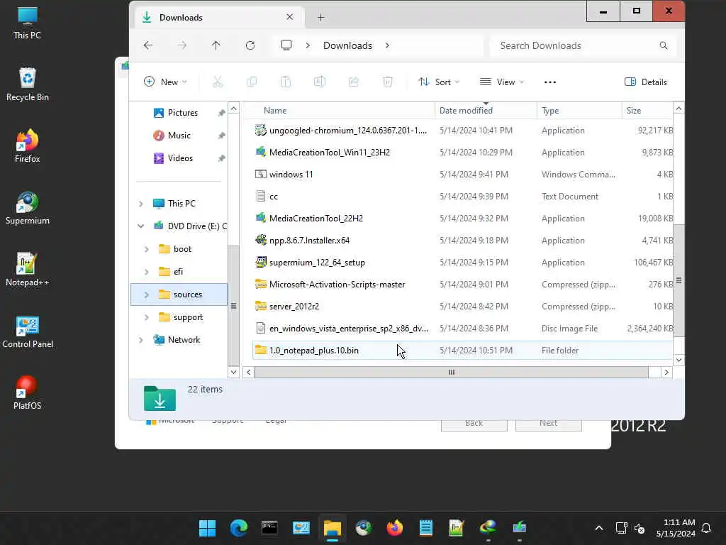Close the Downloads tab
The height and width of the screenshot is (545, 726).
(290, 17)
